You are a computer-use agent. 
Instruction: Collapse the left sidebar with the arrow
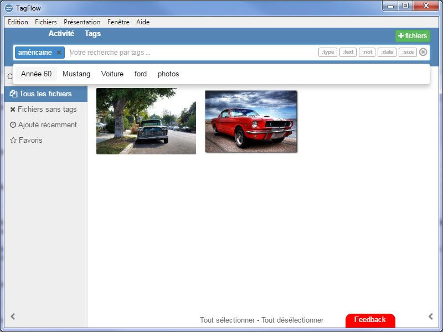click(13, 317)
